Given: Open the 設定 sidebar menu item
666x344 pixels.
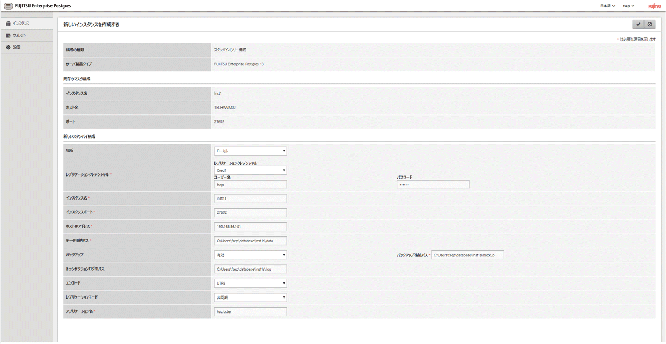Looking at the screenshot, I should point(27,47).
